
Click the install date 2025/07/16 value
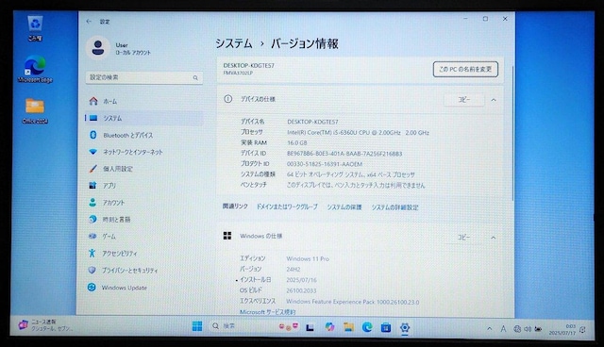[x=301, y=280]
